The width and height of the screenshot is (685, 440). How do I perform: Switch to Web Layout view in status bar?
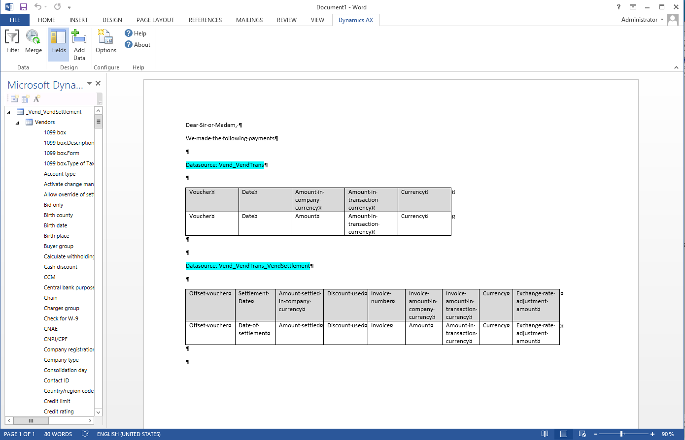tap(582, 434)
